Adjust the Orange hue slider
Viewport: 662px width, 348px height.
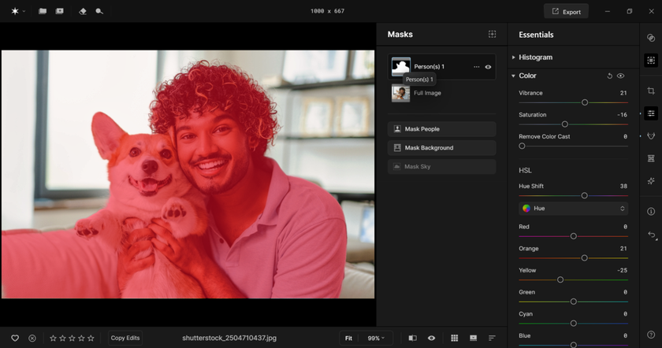584,257
